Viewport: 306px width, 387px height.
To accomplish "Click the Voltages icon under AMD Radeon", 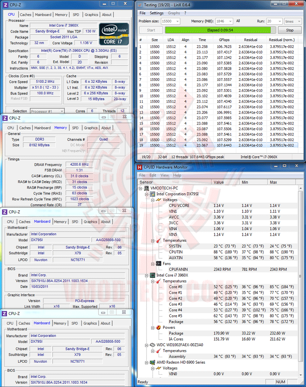I will (159, 368).
